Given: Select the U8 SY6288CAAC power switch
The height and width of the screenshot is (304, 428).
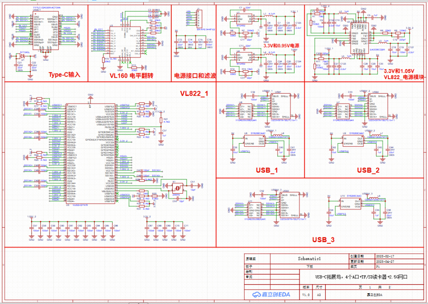Looking at the screenshot, I should point(255,141).
